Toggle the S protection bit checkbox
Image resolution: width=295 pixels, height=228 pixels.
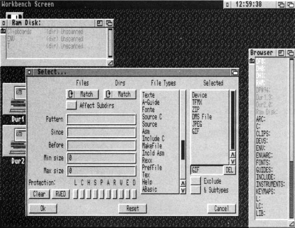tap(95, 194)
